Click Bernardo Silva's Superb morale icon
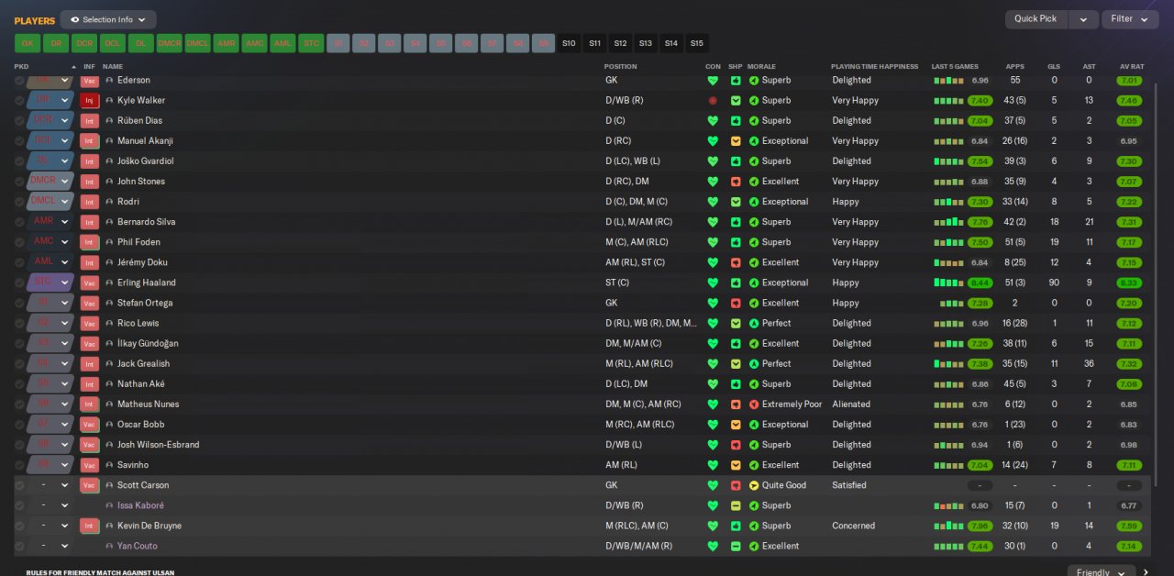This screenshot has width=1174, height=576. tap(754, 222)
